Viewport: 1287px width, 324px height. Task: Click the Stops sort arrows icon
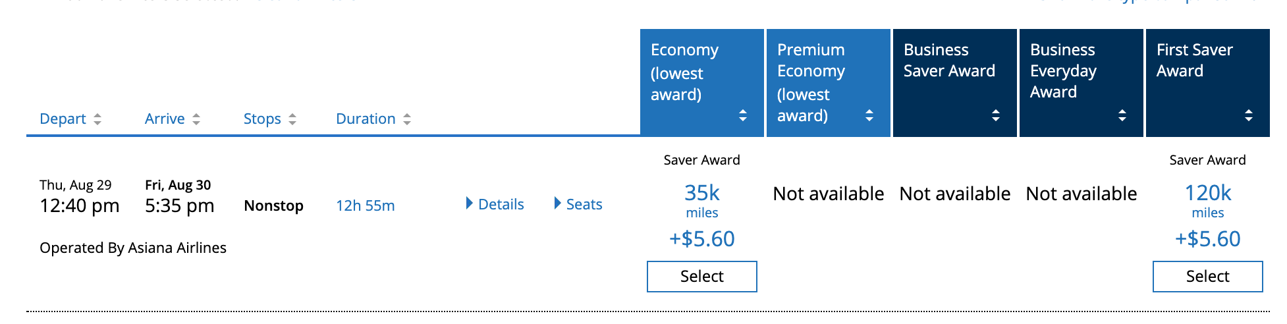[292, 119]
